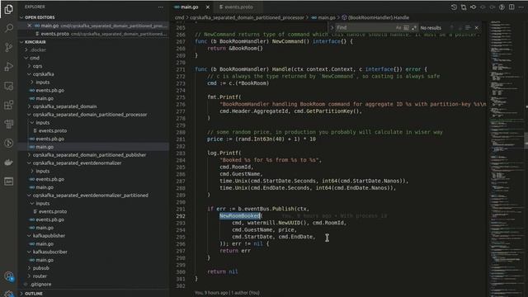The image size is (528, 297).
Task: Click the (BookRoomHandler).Handle breadcrumb
Action: pyautogui.click(x=379, y=17)
